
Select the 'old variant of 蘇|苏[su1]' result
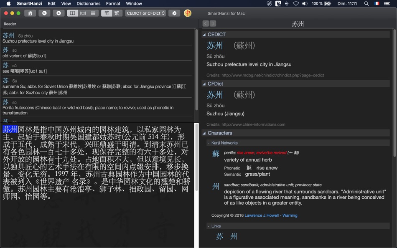click(x=97, y=53)
